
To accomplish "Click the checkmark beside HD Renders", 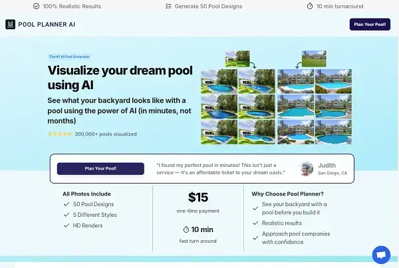I will click(x=66, y=225).
